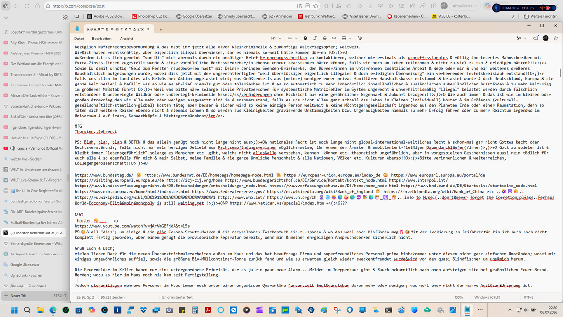Image resolution: width=563 pixels, height=317 pixels.
Task: Apply italic formatting in Notepad toolbar
Action: pos(315,38)
